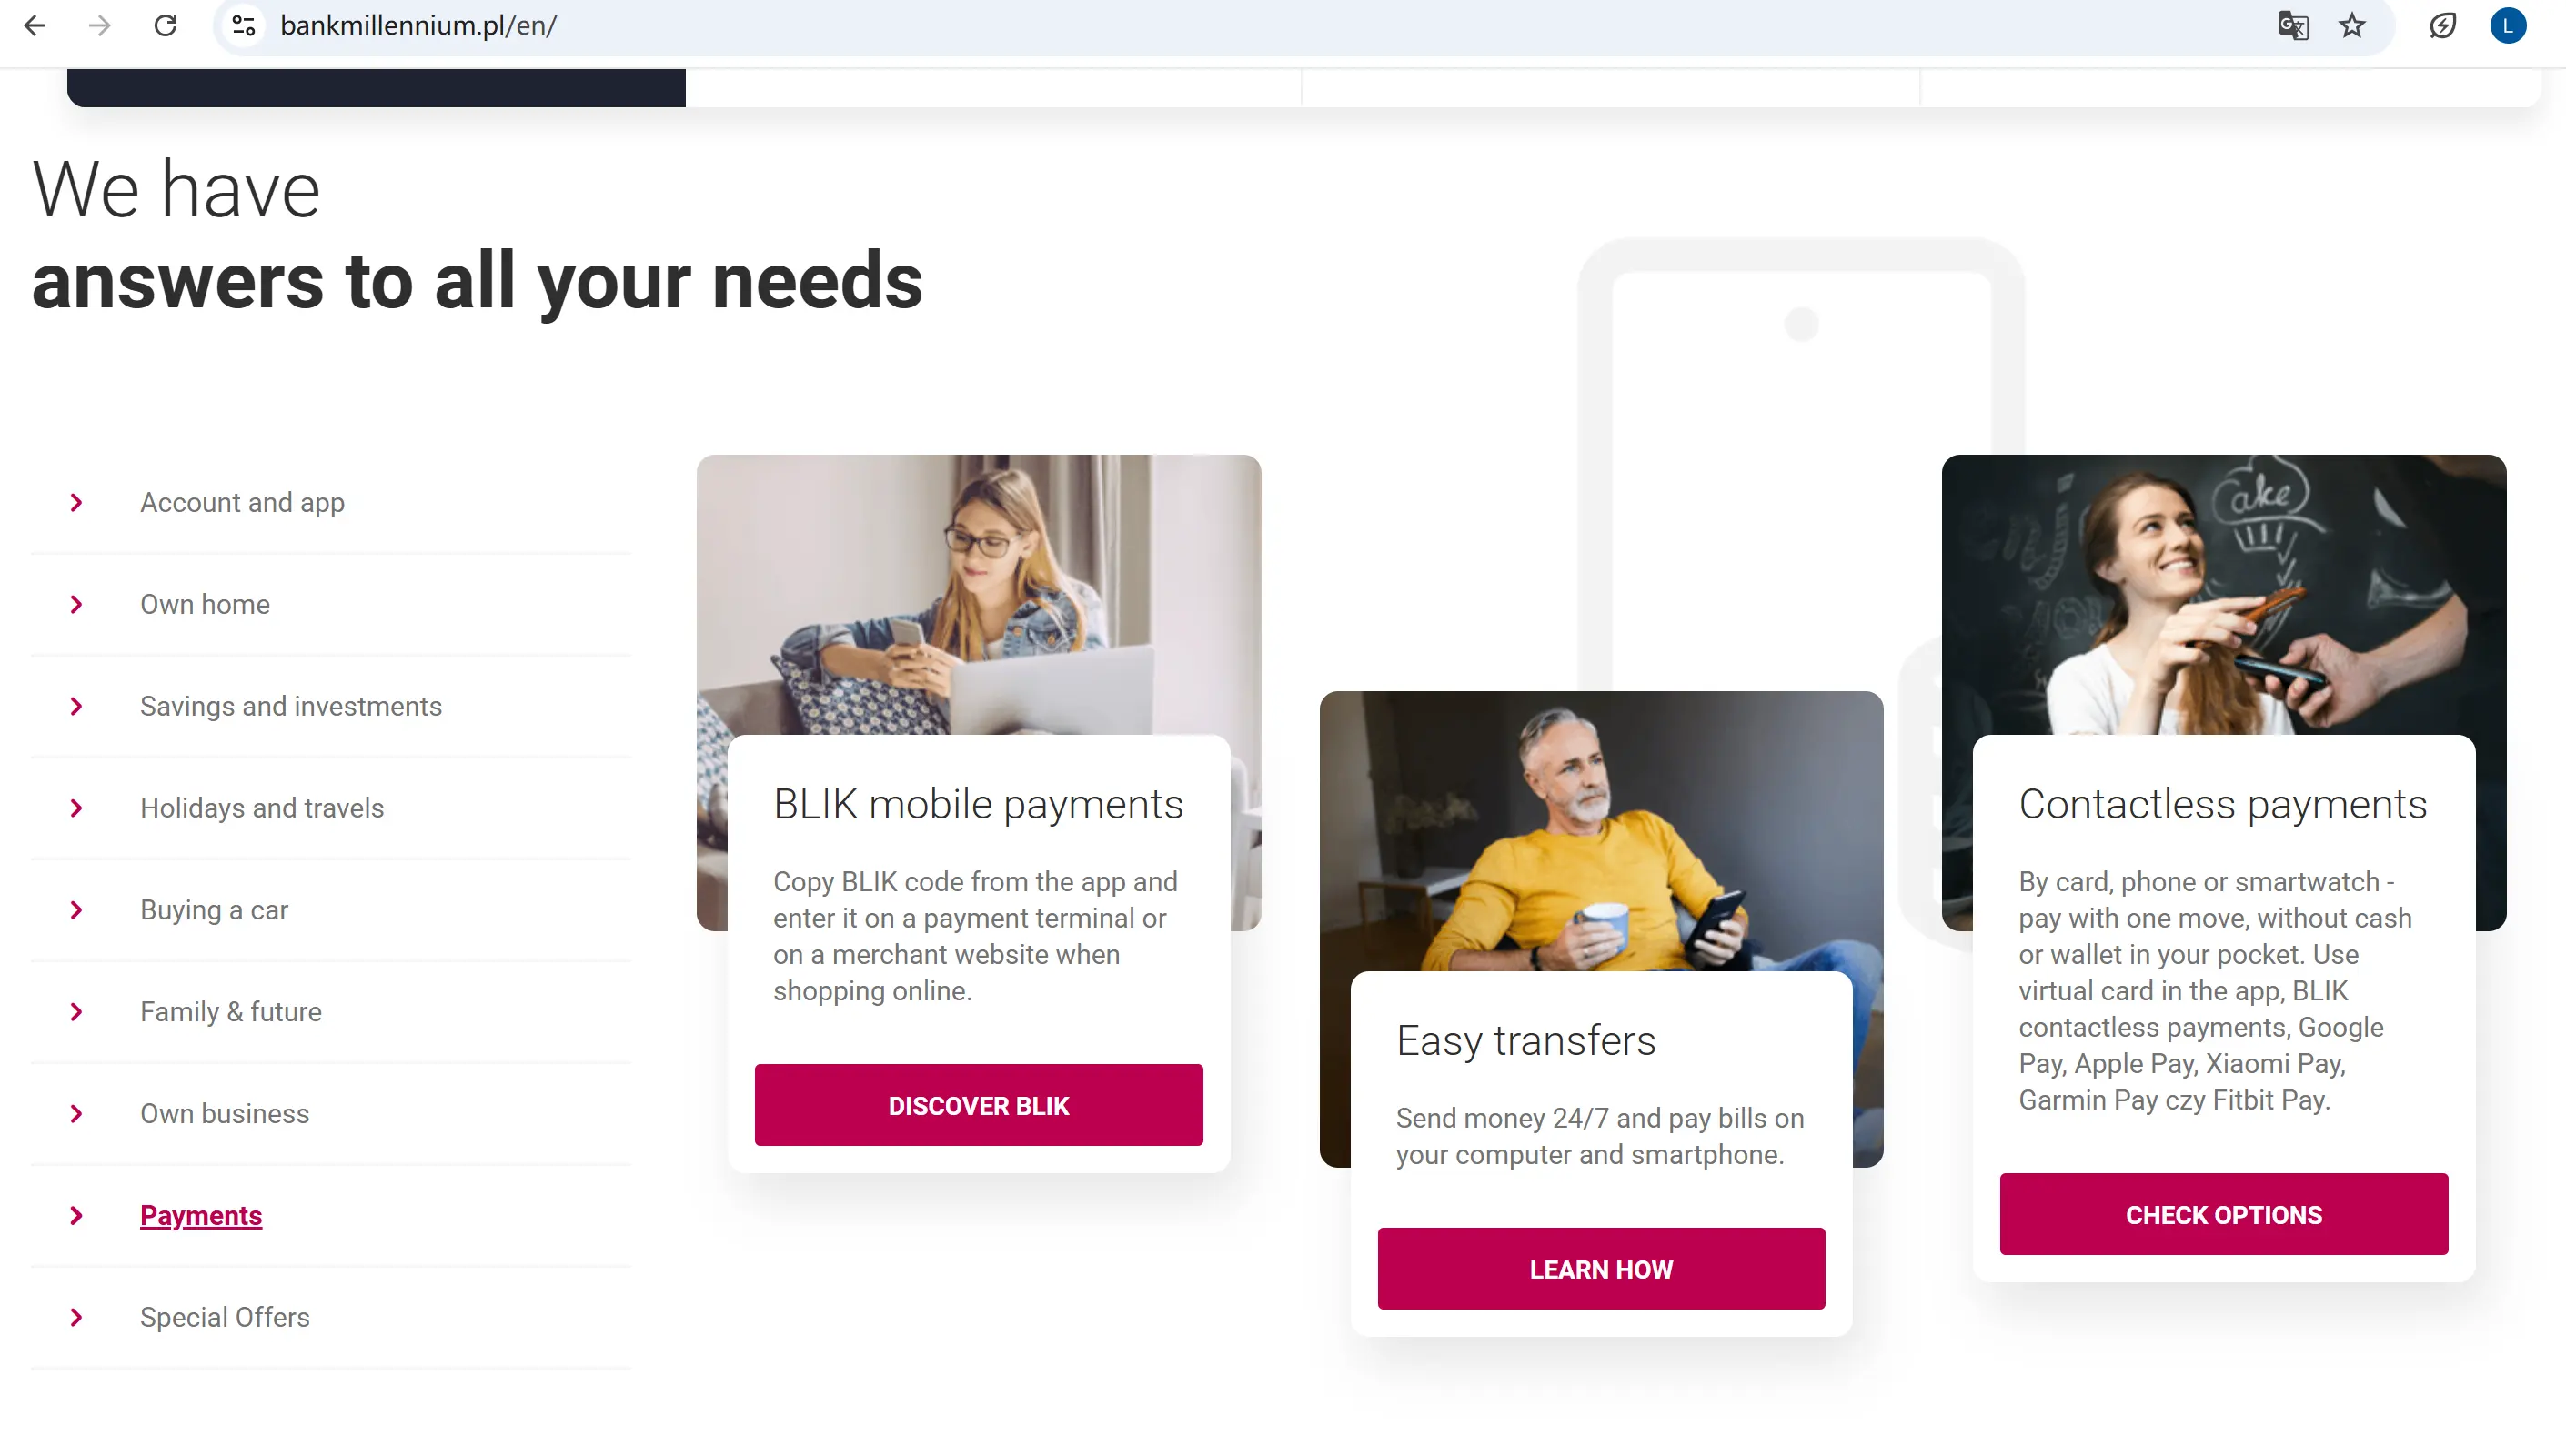Open the site information icon in address bar
The width and height of the screenshot is (2566, 1456).
click(x=243, y=26)
